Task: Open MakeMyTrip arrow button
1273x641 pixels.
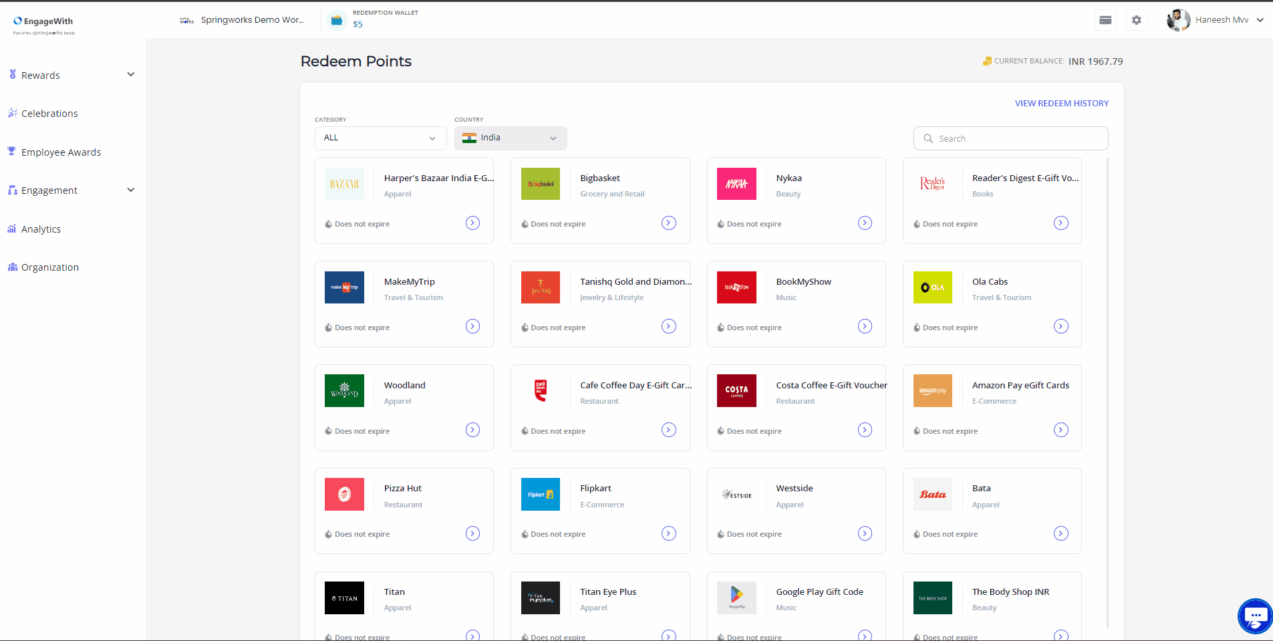Action: pyautogui.click(x=472, y=327)
